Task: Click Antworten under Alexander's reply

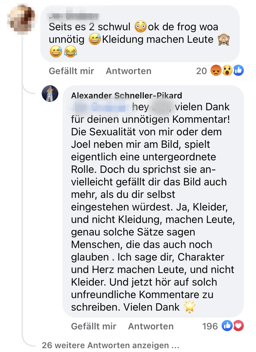Action: [x=151, y=326]
